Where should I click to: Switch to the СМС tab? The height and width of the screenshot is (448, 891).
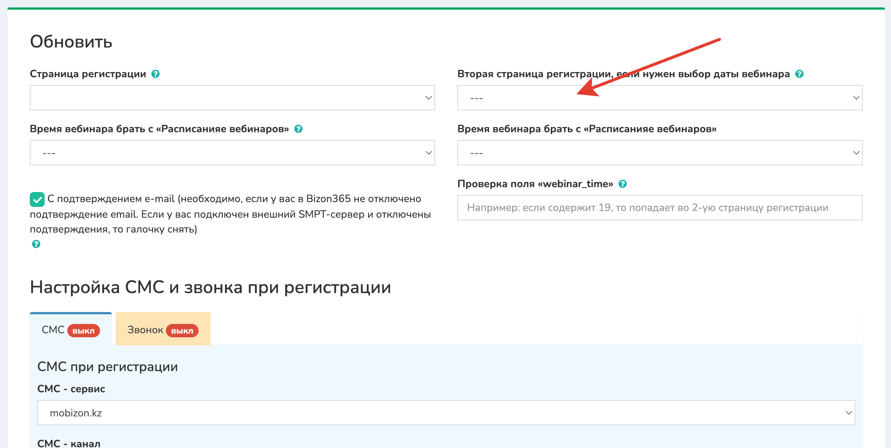coord(53,330)
